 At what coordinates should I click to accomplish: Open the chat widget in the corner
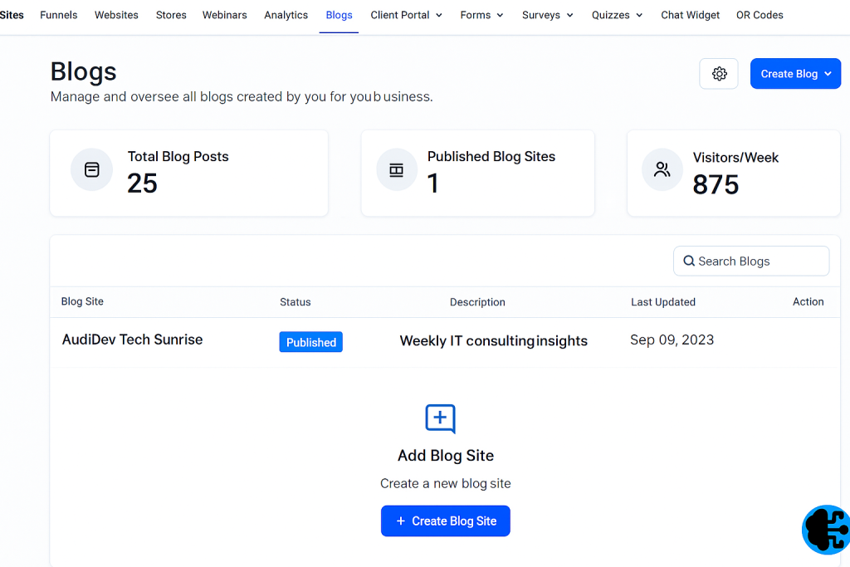coord(826,530)
